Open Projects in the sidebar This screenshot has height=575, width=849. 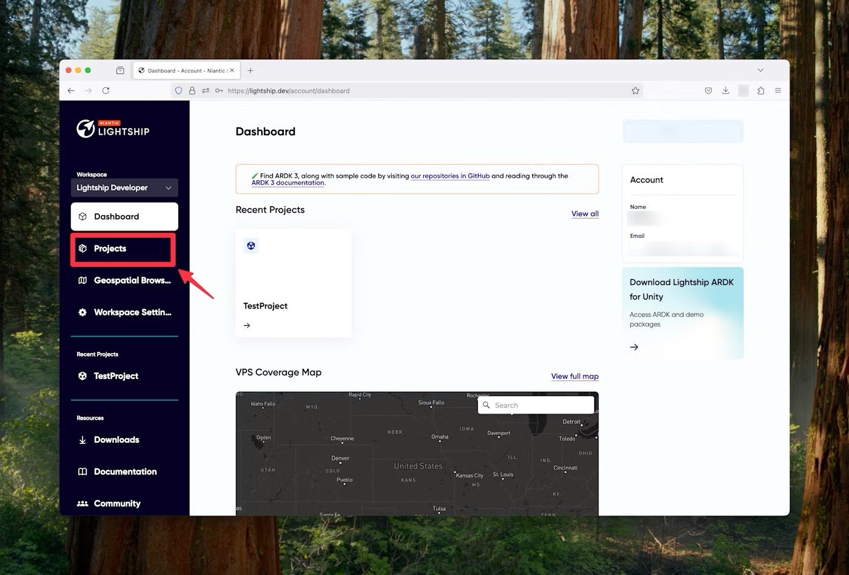pyautogui.click(x=123, y=249)
